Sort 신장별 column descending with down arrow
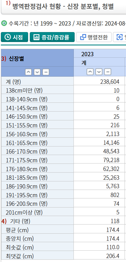Image resolution: width=126 pixels, height=262 pixels. pyautogui.click(x=37, y=72)
